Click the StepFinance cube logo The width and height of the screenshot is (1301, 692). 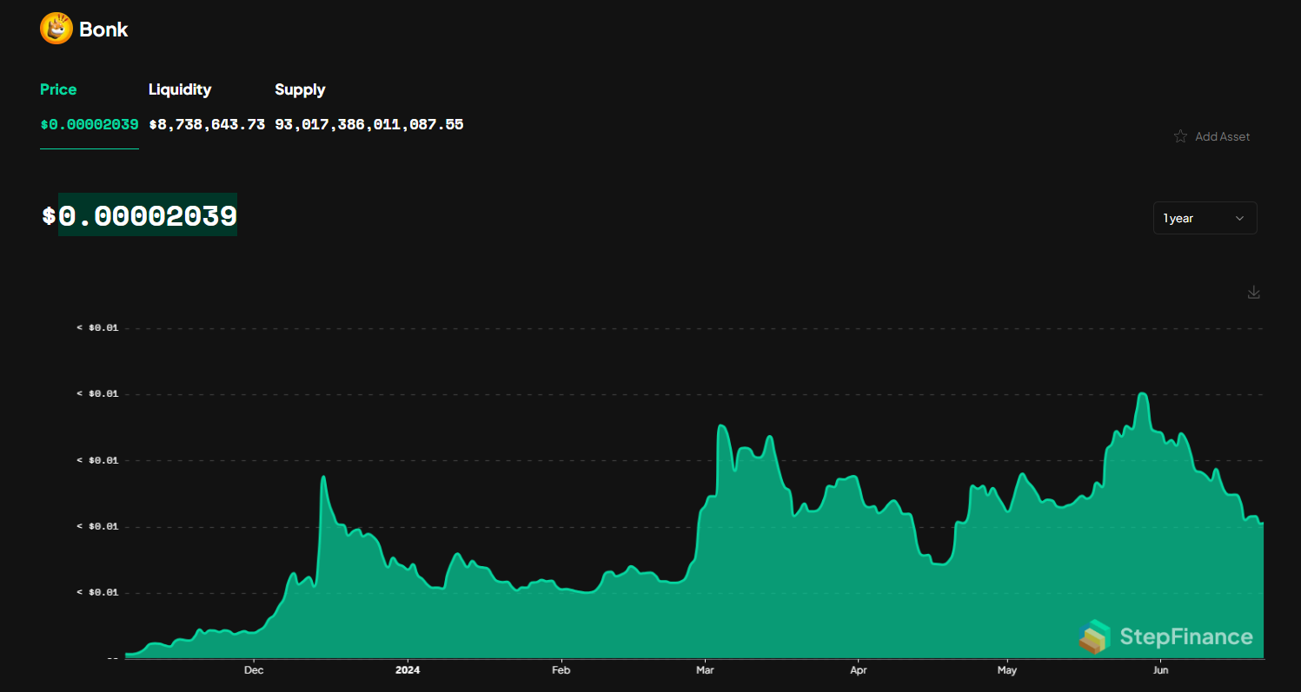pos(1096,636)
